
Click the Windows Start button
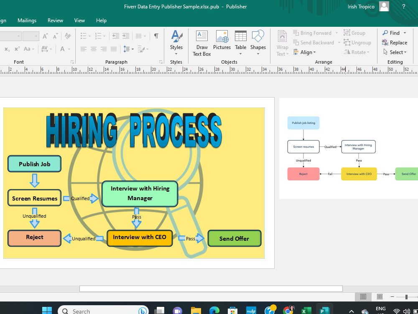coord(47,311)
